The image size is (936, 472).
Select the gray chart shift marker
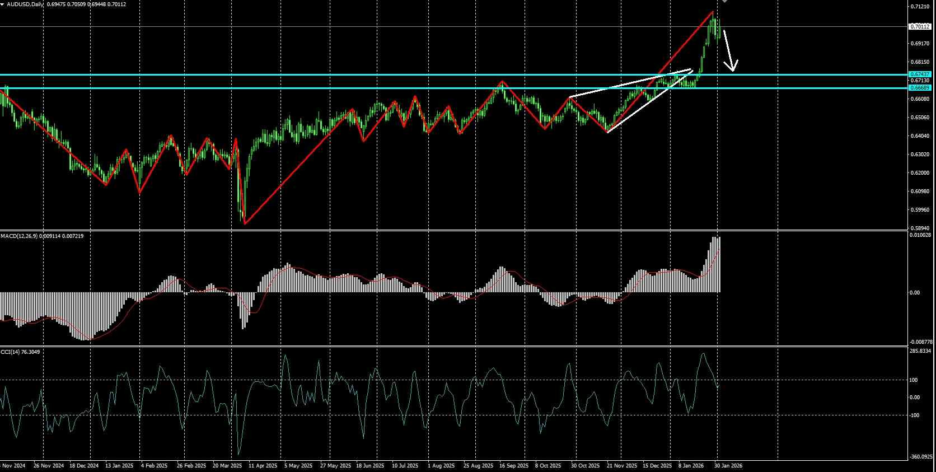point(724,1)
